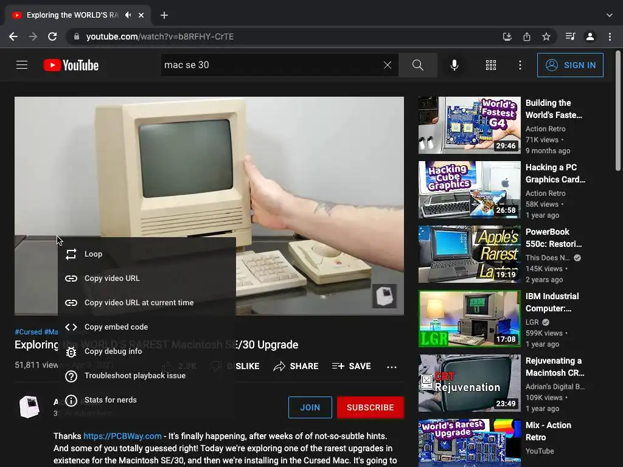Viewport: 623px width, 467px height.
Task: Open Mix - Action Retro title
Action: [x=548, y=431]
